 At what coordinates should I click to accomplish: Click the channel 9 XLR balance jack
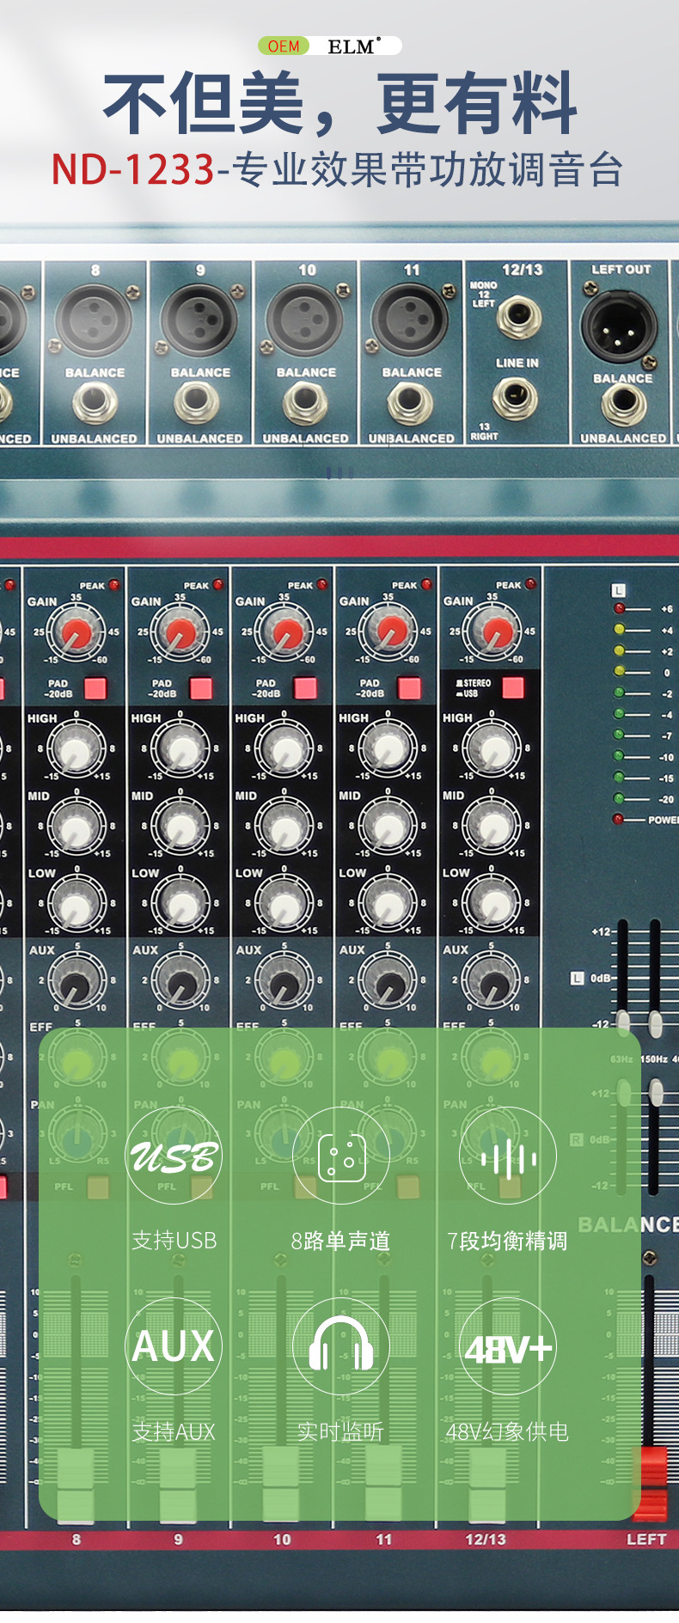click(x=199, y=318)
